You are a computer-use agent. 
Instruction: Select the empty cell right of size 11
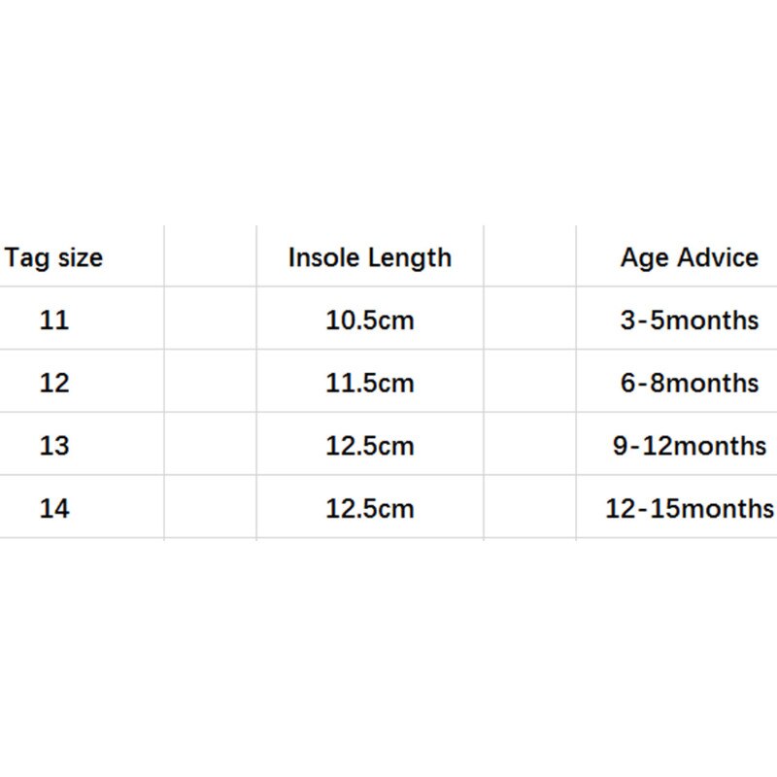[x=210, y=320]
